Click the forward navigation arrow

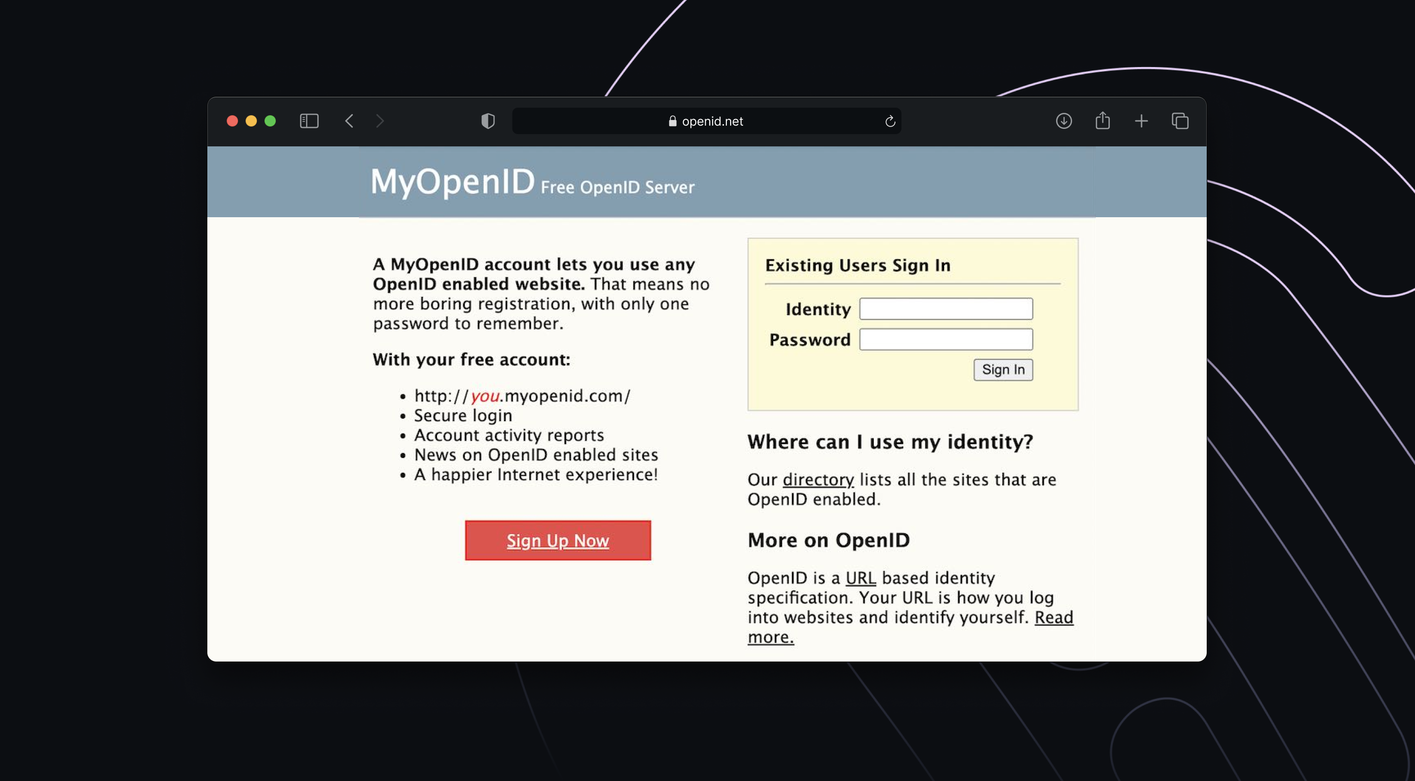(x=380, y=121)
